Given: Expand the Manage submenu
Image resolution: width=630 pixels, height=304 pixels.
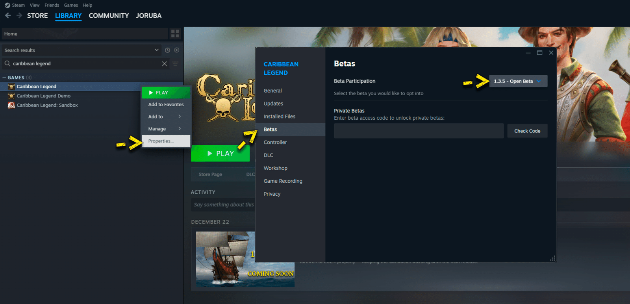Looking at the screenshot, I should [166, 129].
